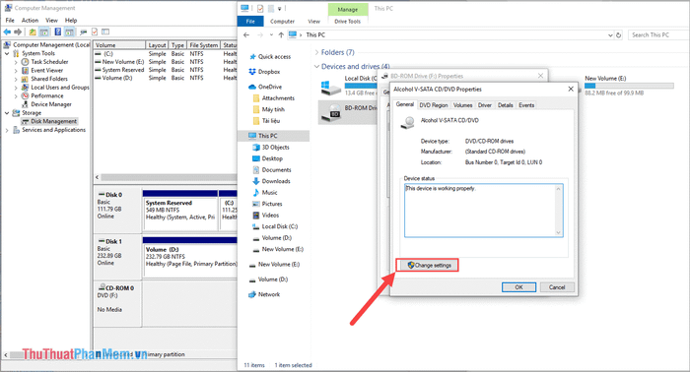
Task: Select the General tab in device properties
Action: pos(405,104)
